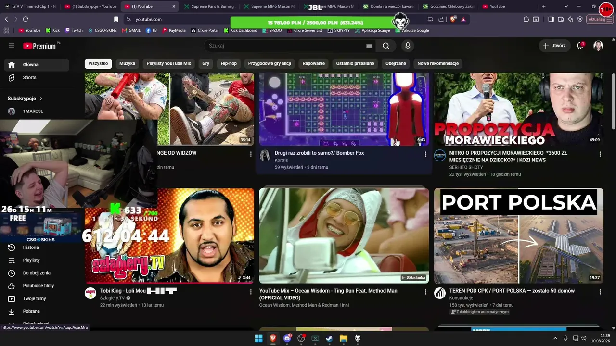Click the Kortris channel avatar
Screen dimensions: 616x346
pyautogui.click(x=265, y=155)
